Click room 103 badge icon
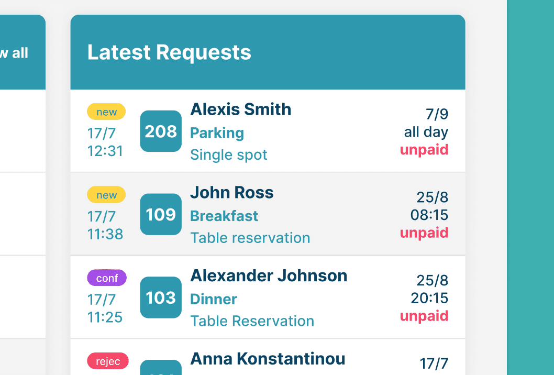 pyautogui.click(x=161, y=297)
